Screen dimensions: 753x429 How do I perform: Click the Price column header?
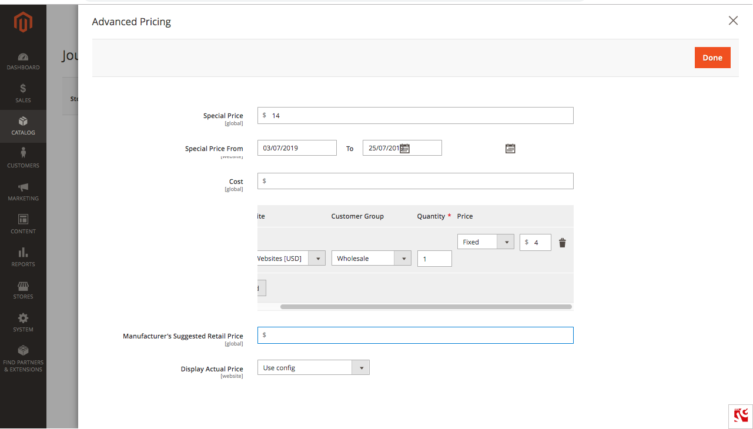(465, 216)
